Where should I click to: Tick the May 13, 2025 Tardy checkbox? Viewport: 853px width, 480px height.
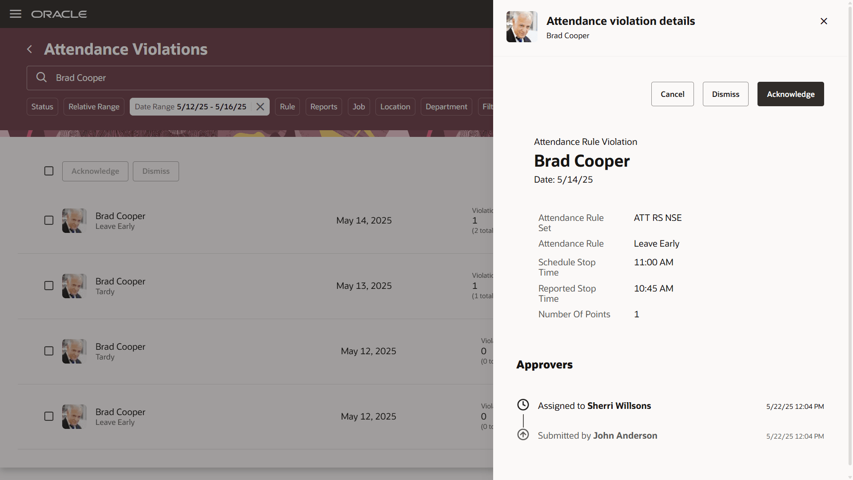tap(49, 286)
